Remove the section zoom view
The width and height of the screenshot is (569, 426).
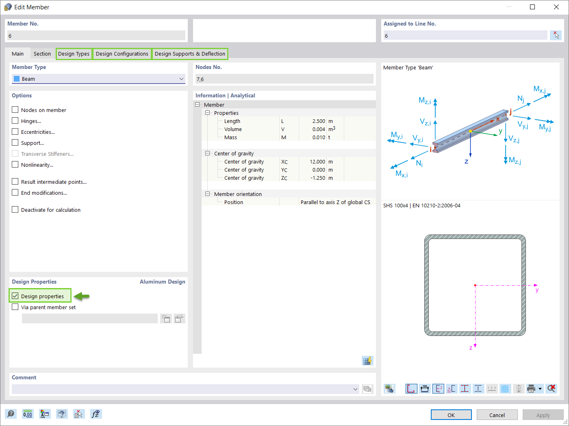[552, 388]
